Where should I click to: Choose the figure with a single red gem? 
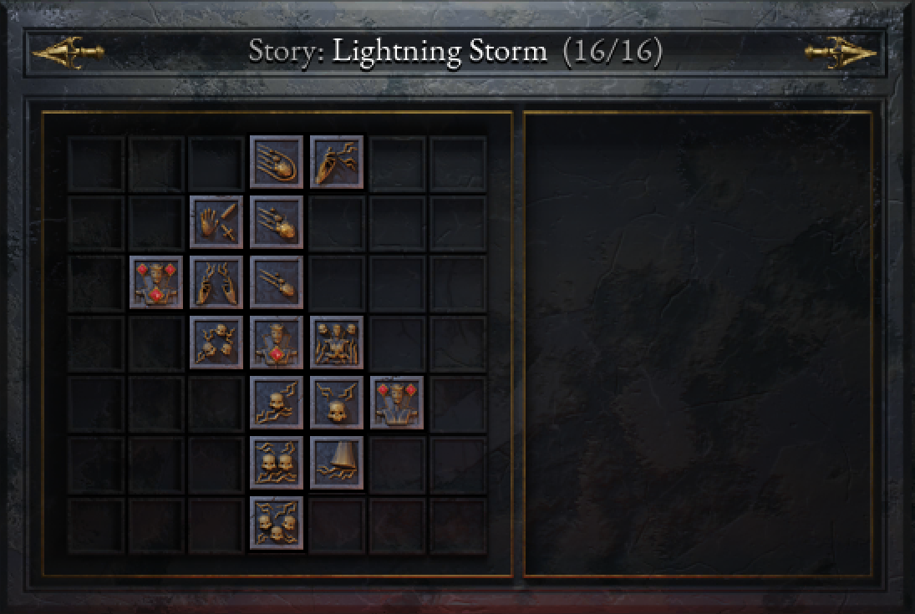tap(277, 343)
